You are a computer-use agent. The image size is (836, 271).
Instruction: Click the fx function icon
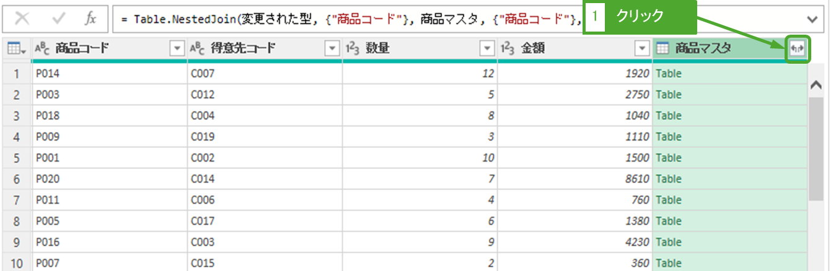point(90,19)
